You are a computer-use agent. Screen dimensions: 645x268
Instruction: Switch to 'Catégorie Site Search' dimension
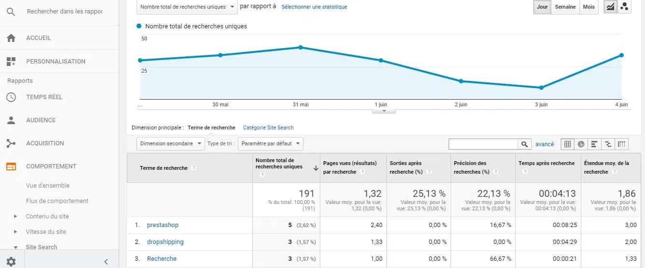[268, 128]
